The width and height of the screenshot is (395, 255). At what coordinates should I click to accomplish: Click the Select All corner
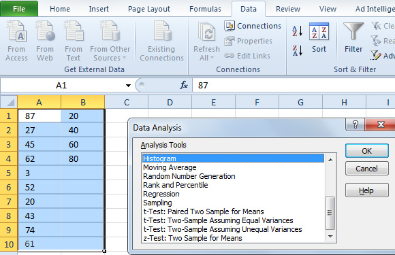pos(9,102)
